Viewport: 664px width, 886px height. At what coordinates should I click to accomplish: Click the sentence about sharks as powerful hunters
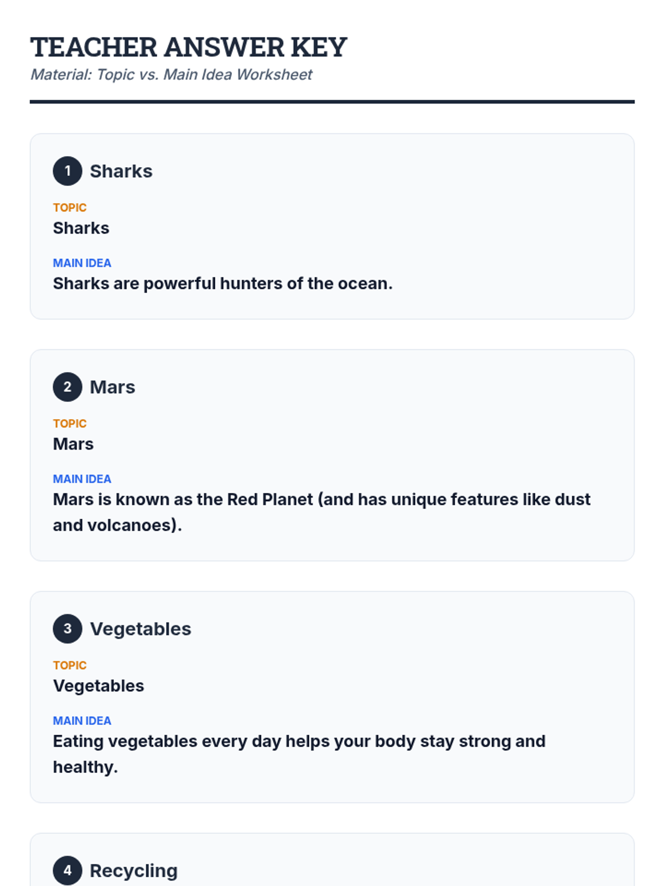[222, 284]
